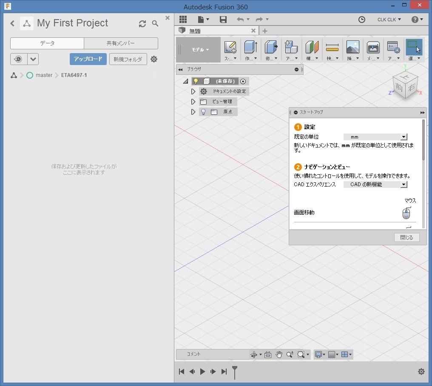Close the data panel with X
The image size is (432, 386).
(167, 18)
